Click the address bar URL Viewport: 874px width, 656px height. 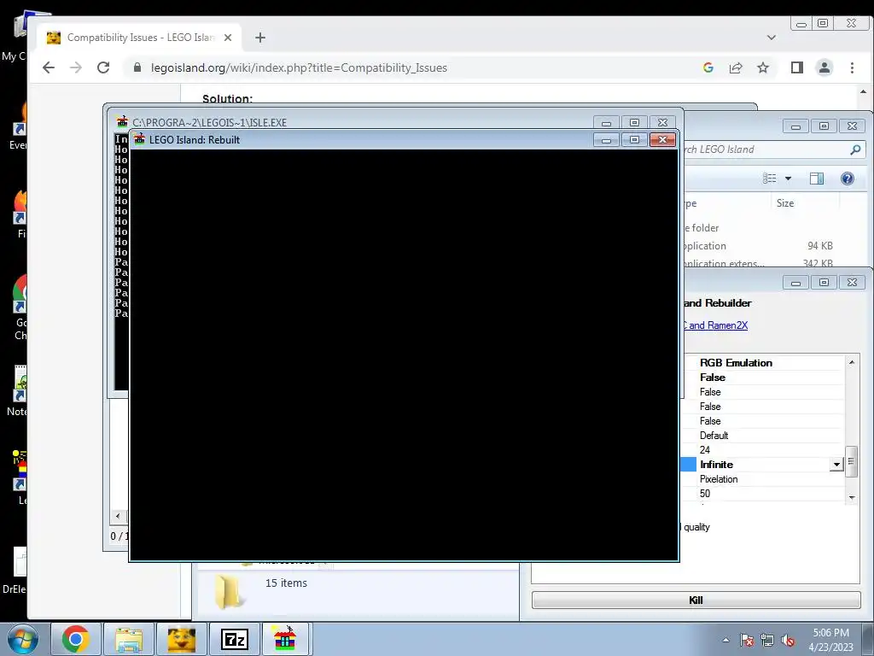click(299, 68)
